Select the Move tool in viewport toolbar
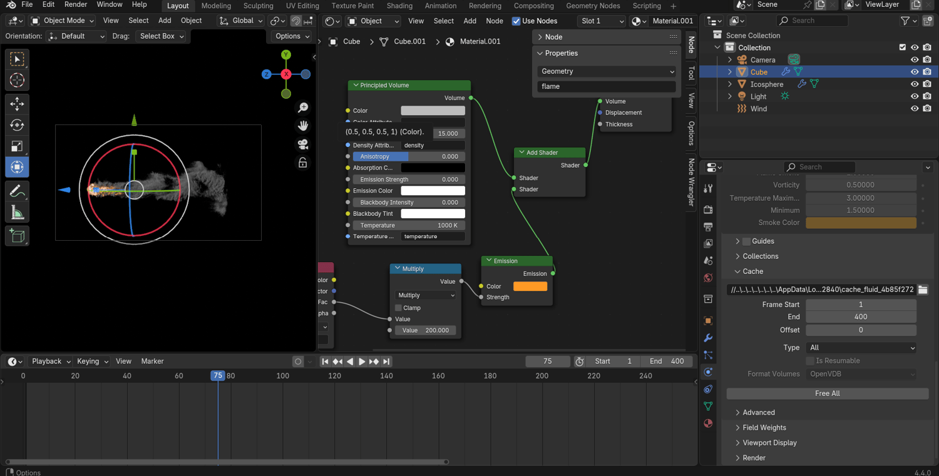939x476 pixels. [x=17, y=103]
